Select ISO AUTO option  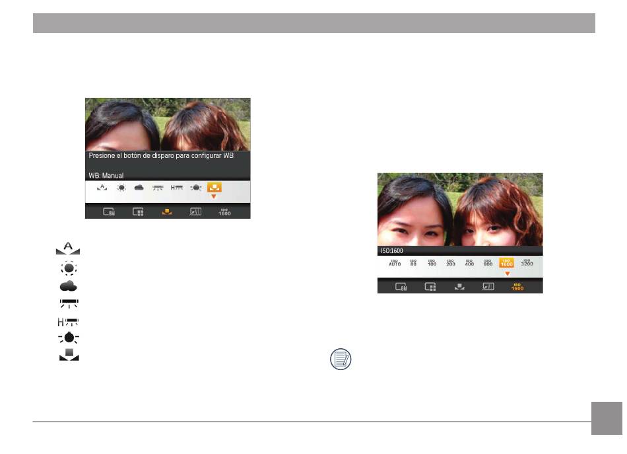coord(395,262)
